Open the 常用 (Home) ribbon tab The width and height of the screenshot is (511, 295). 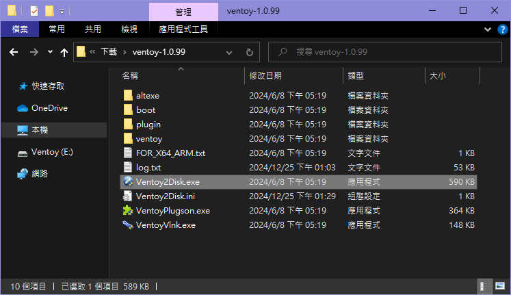57,29
